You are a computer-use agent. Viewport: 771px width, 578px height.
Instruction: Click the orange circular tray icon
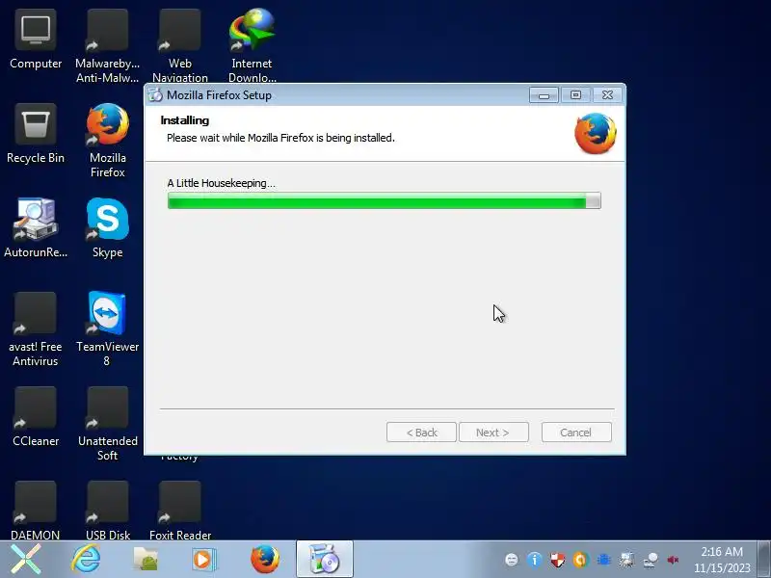click(x=580, y=560)
